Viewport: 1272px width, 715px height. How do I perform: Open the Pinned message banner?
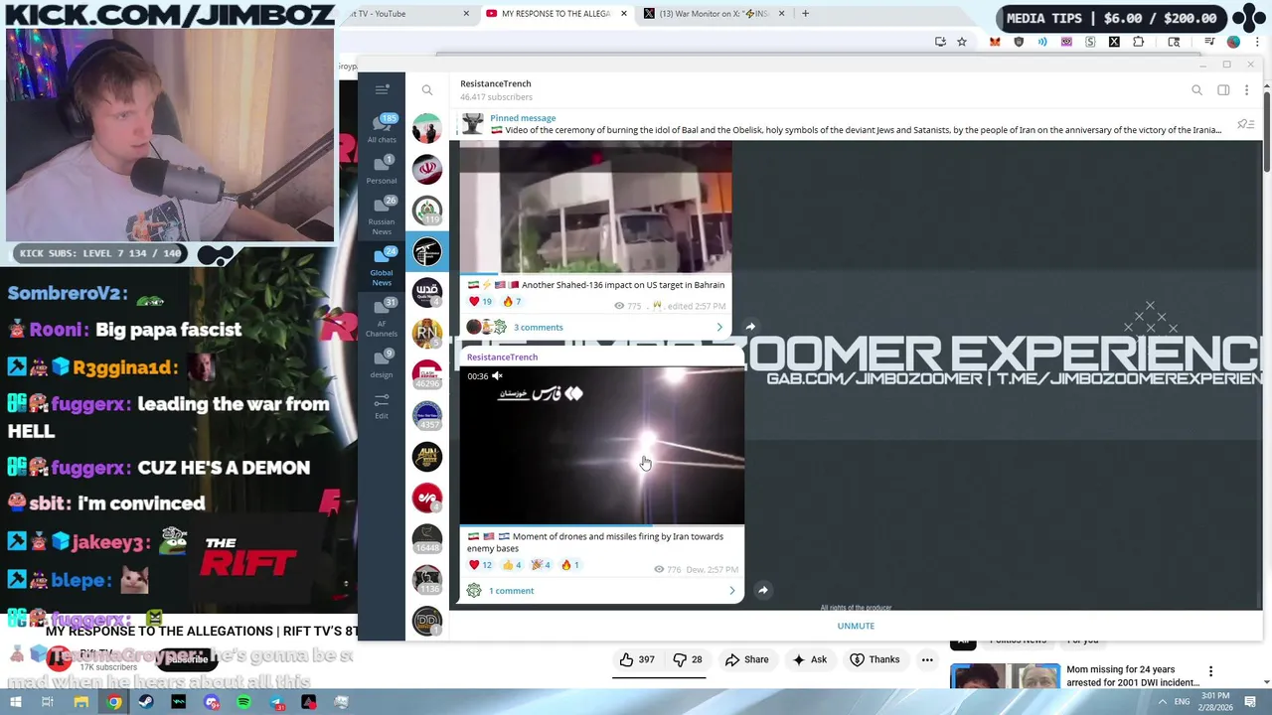840,124
